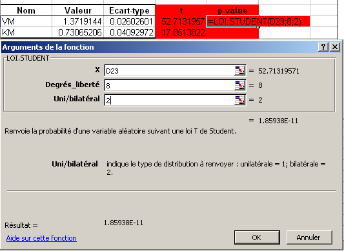The height and width of the screenshot is (251, 344).
Task: Select the VM row name cell
Action: [x=26, y=21]
